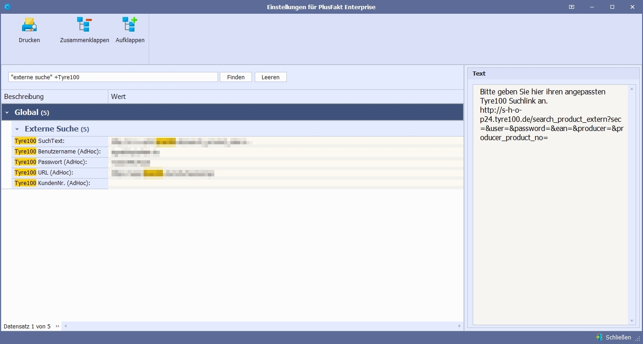
Task: Collapse the Global group chevron
Action: click(x=7, y=113)
